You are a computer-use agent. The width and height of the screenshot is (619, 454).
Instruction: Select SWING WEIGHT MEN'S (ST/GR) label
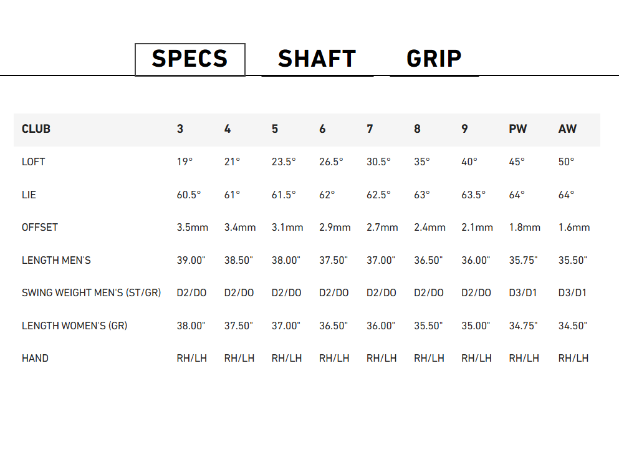point(91,293)
